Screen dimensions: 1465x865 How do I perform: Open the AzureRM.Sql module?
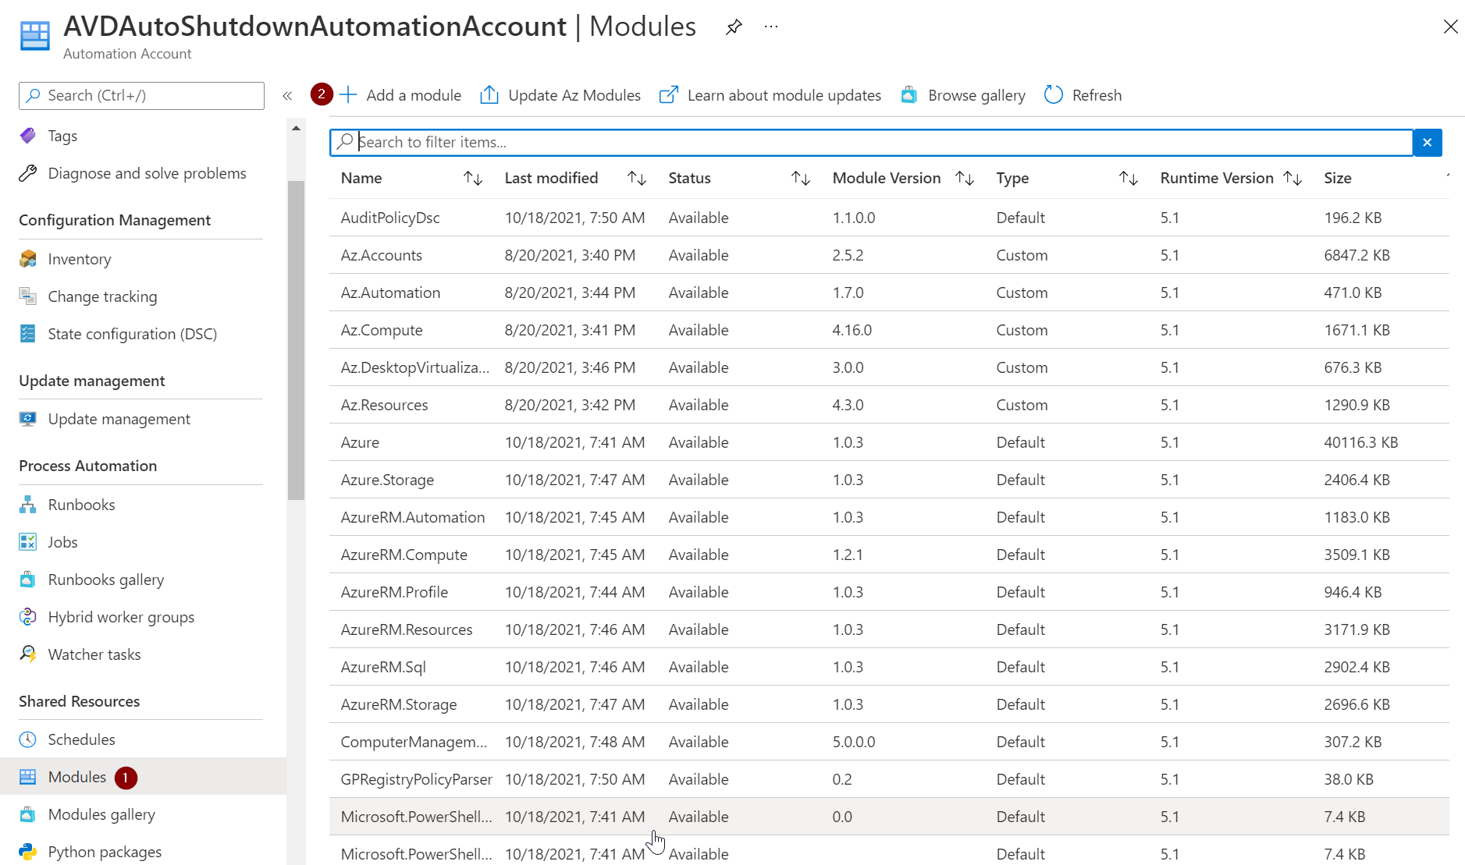(383, 667)
